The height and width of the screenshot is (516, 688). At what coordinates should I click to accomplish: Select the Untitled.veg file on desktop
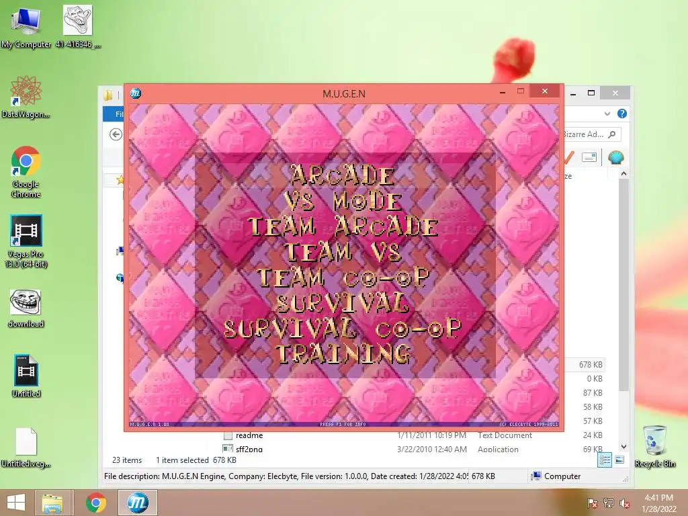pyautogui.click(x=26, y=447)
